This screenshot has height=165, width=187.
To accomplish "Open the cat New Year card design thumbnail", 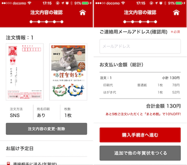I will (68, 72).
